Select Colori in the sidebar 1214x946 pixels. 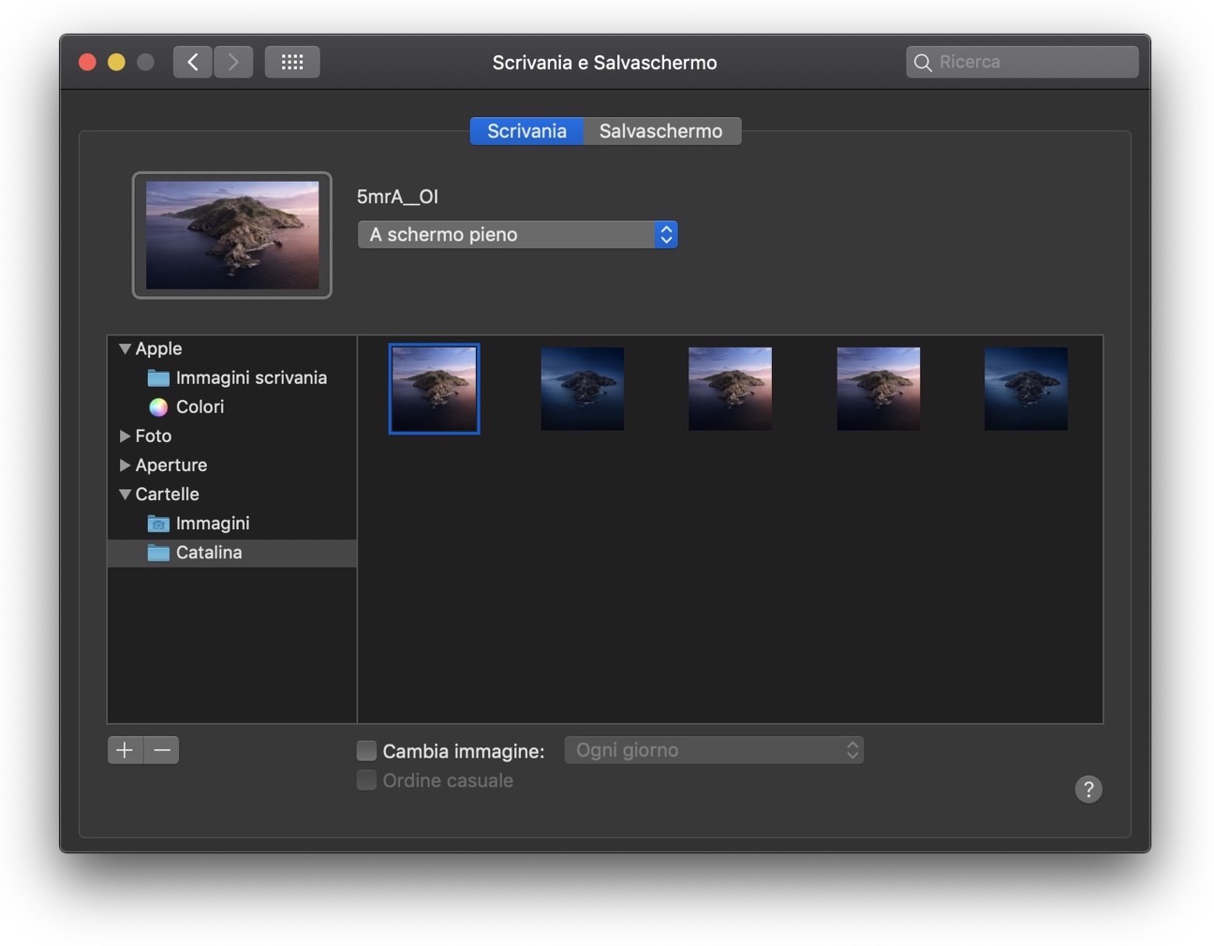pos(232,407)
